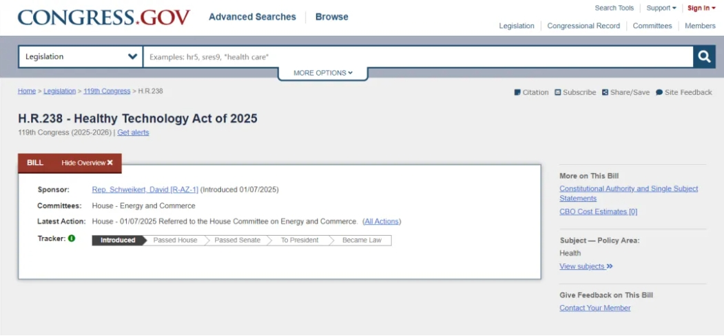Open CBO Cost Estimates link
Image resolution: width=724 pixels, height=336 pixels.
(598, 212)
